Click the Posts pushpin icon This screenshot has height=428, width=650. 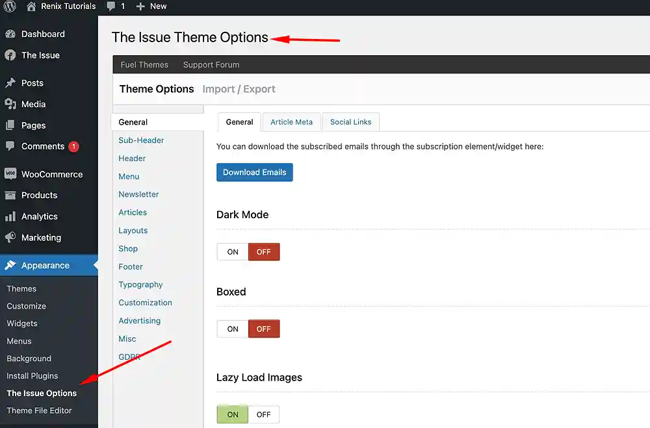coord(10,83)
